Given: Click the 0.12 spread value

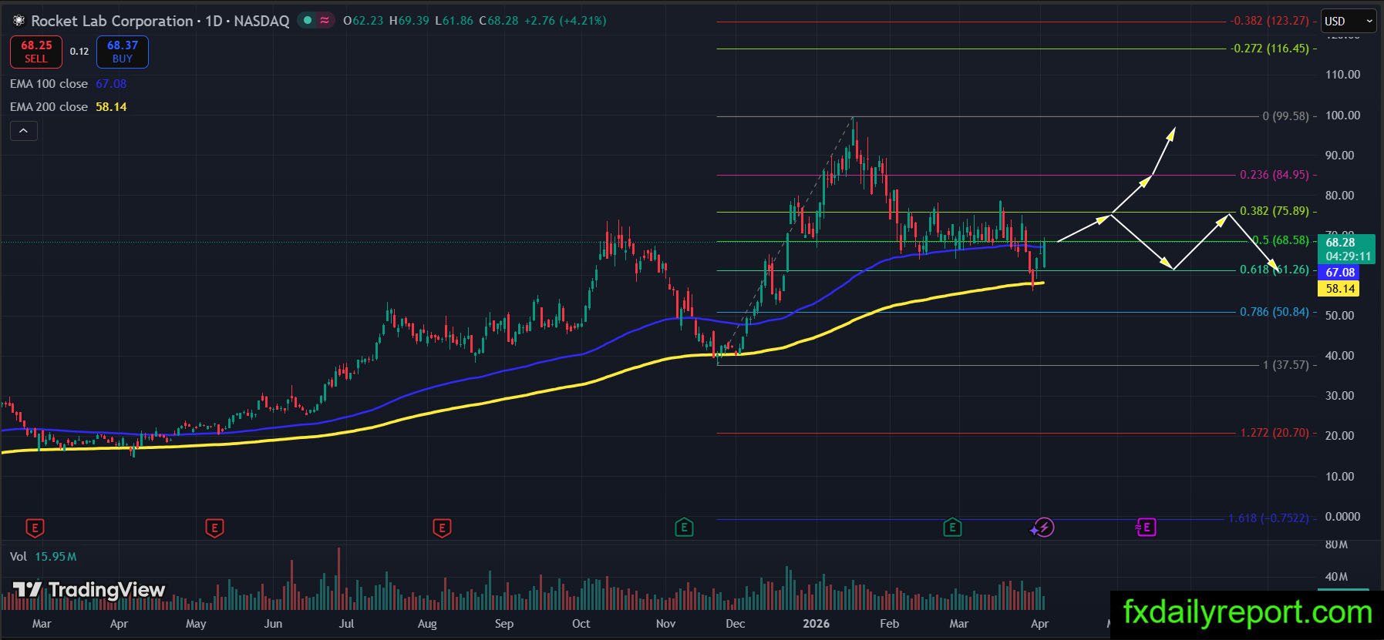Looking at the screenshot, I should pos(79,52).
